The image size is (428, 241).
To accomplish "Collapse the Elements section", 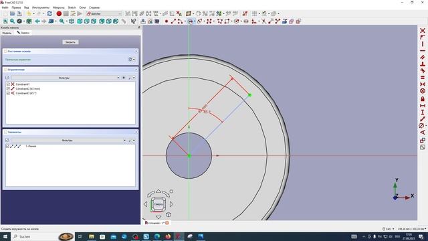I will pos(136,132).
